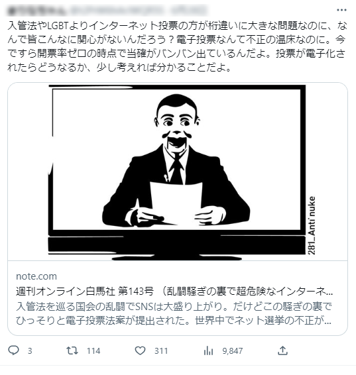356x375 pixels.
Task: Click card description starting 入管法を巡る国会
Action: 174,313
